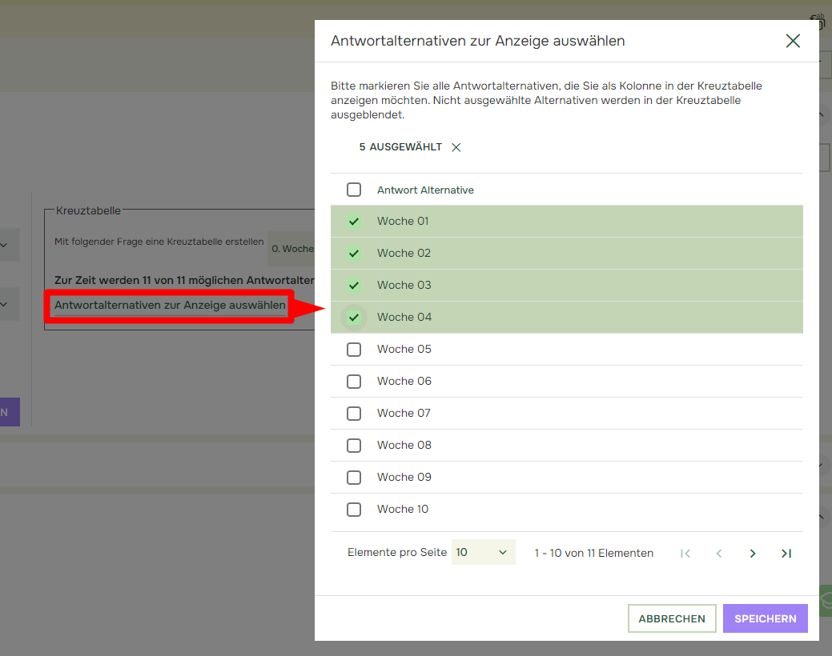
Task: Save the selection with Speichern
Action: 766,618
